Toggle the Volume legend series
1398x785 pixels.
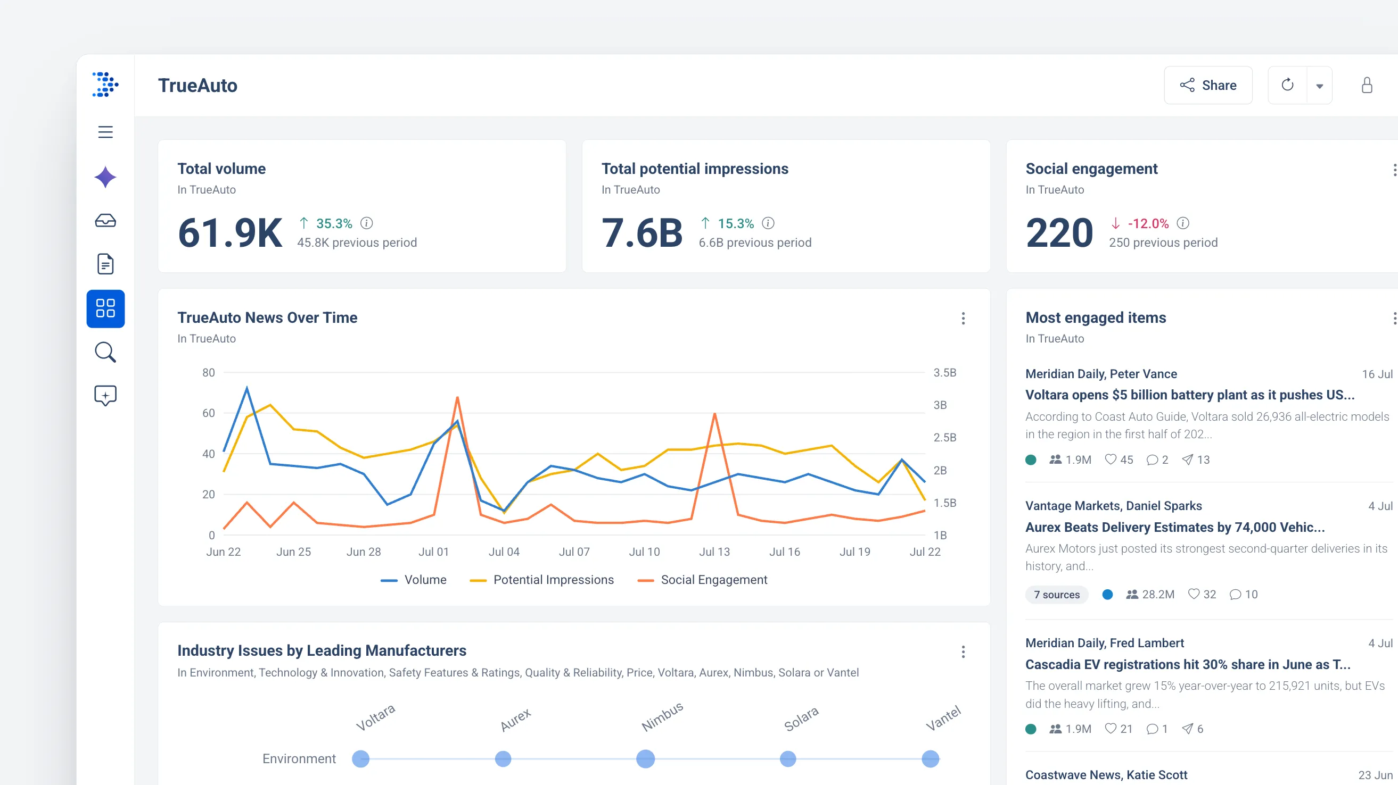point(414,580)
